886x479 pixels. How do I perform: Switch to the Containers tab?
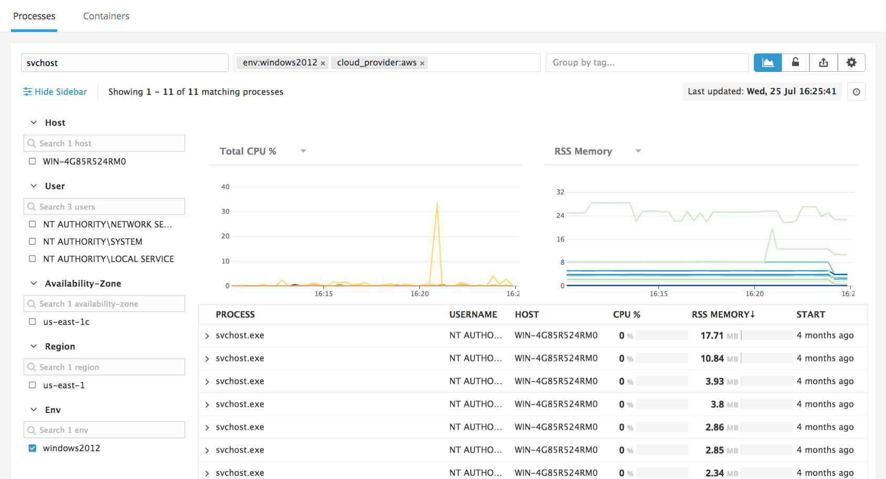(x=106, y=16)
